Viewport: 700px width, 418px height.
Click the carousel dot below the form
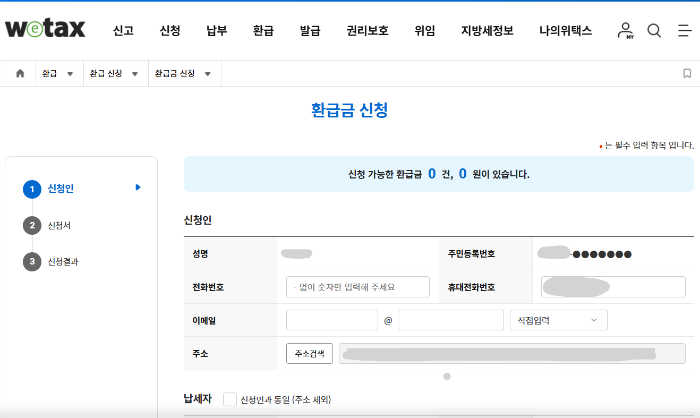[x=447, y=377]
